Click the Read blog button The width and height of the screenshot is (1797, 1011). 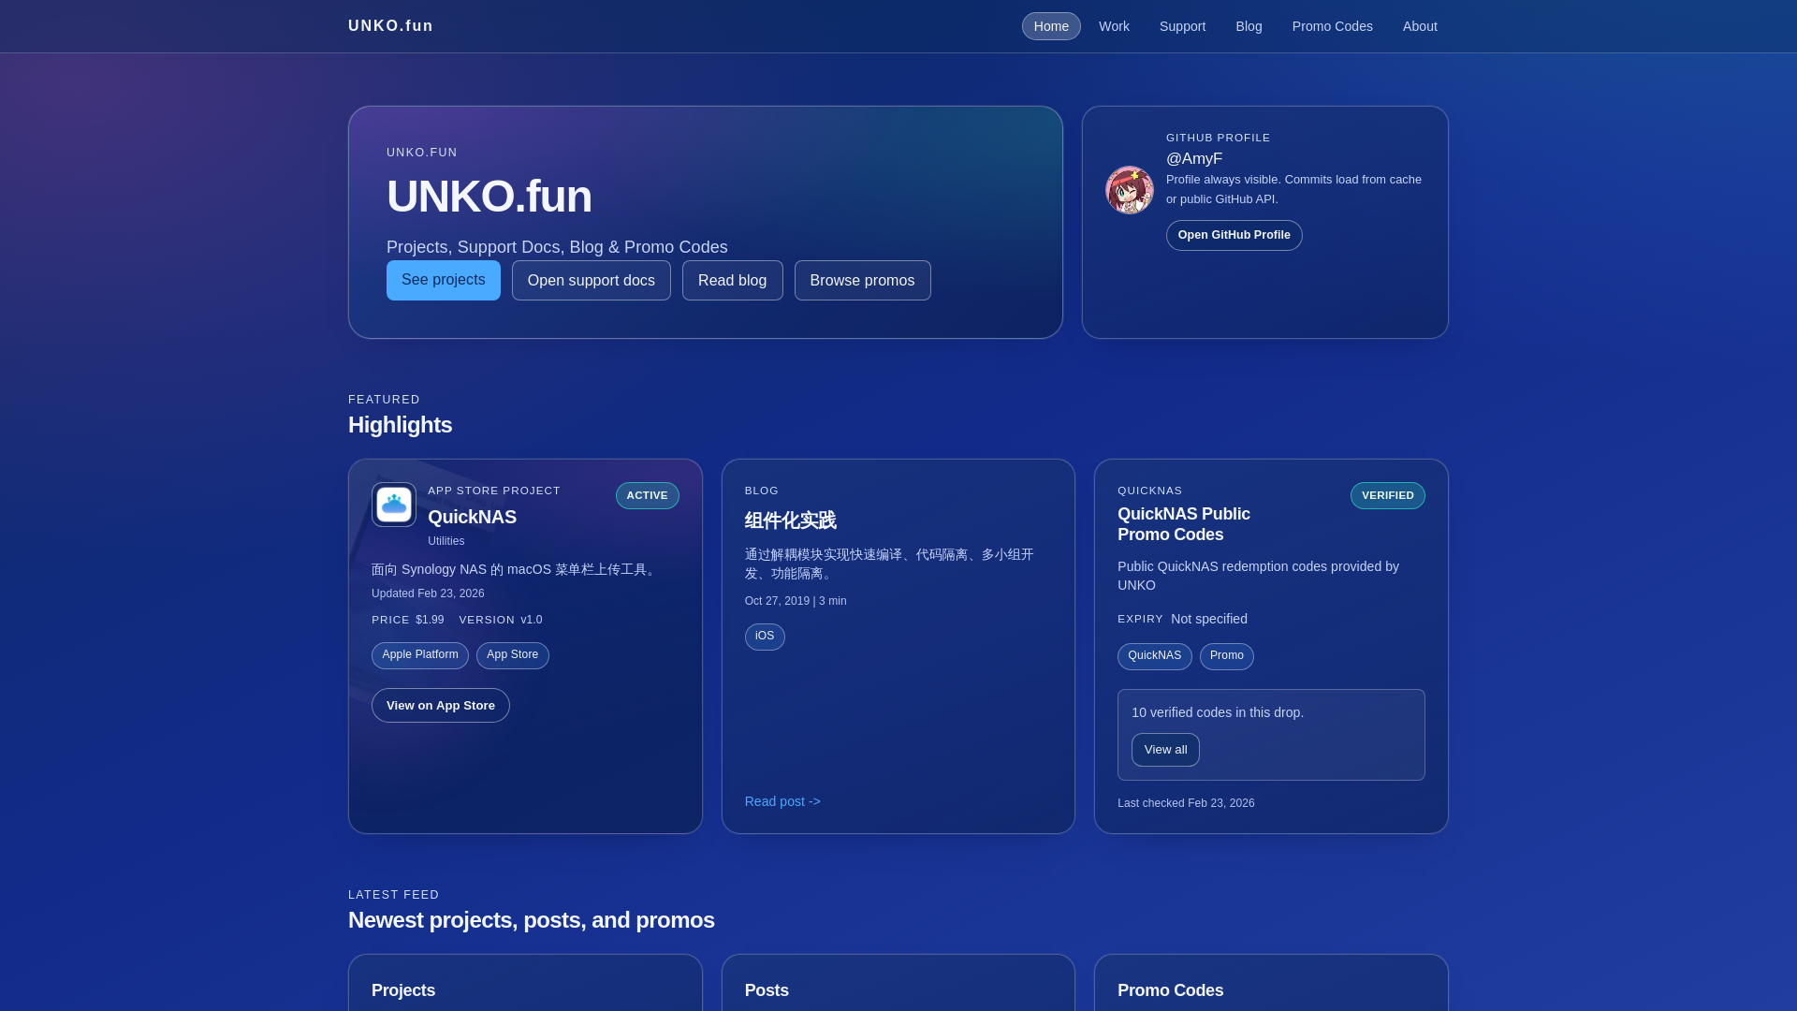733,280
